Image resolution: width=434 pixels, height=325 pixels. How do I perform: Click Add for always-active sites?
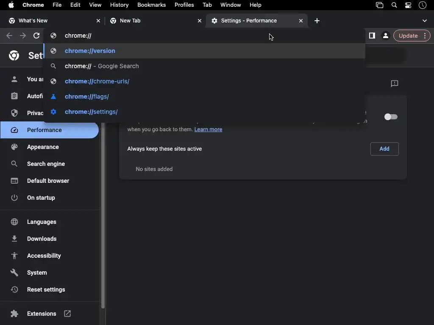click(x=384, y=149)
